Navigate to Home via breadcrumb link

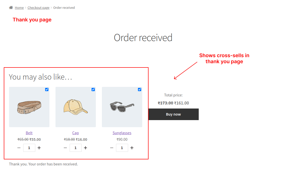tap(19, 7)
